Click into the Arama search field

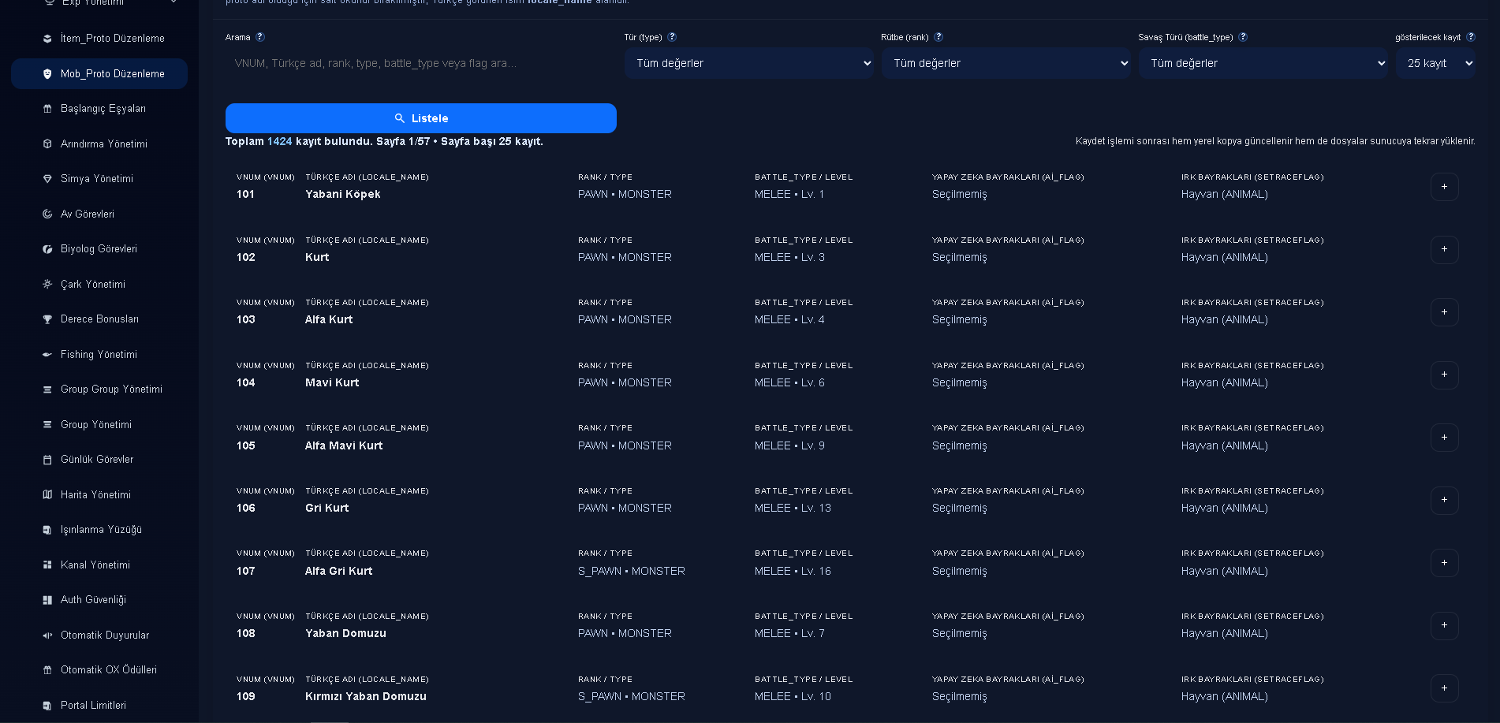pos(421,63)
